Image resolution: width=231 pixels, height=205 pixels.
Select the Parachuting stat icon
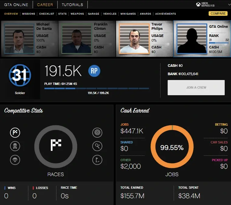[15, 160]
